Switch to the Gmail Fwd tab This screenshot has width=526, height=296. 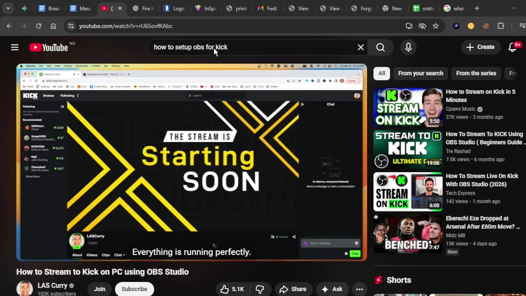click(x=268, y=8)
